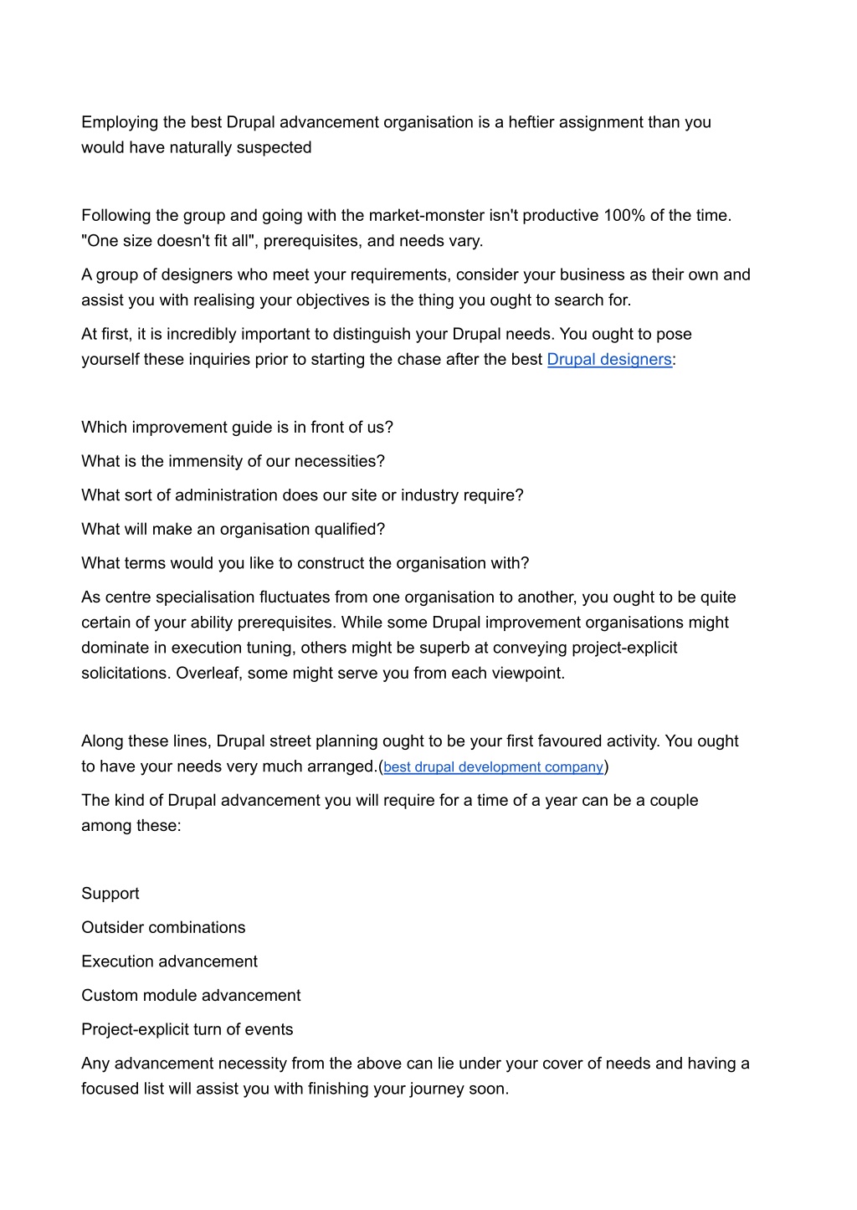Click the paragraph starting "As centre specialisation fluctuates"
Image resolution: width=857 pixels, height=1210 pixels.
[408, 635]
